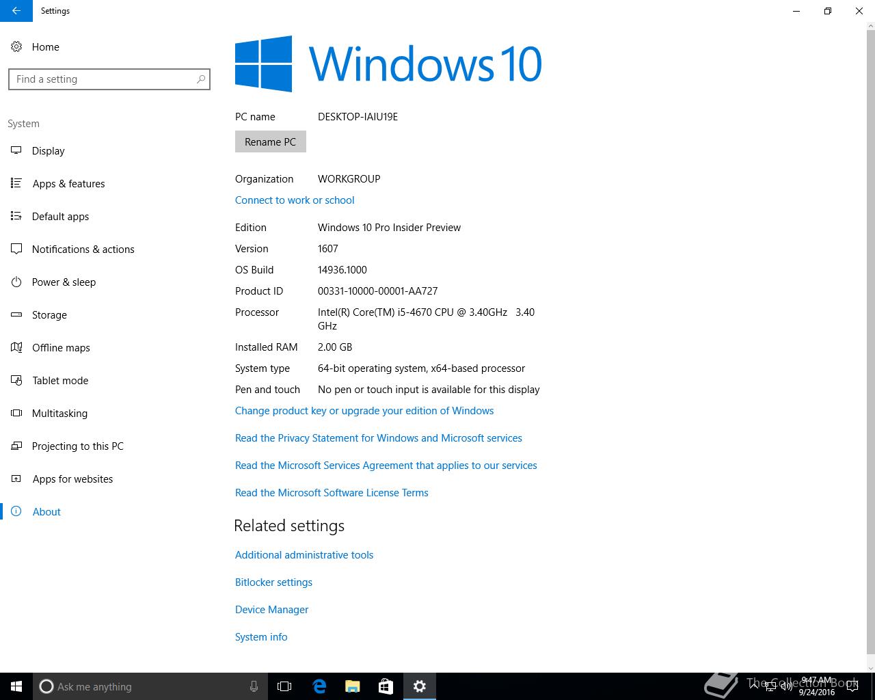Open System info link

[261, 637]
